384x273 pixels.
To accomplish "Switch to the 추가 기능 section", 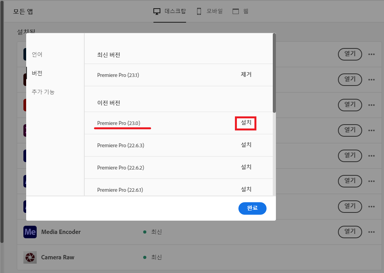I will coord(43,92).
